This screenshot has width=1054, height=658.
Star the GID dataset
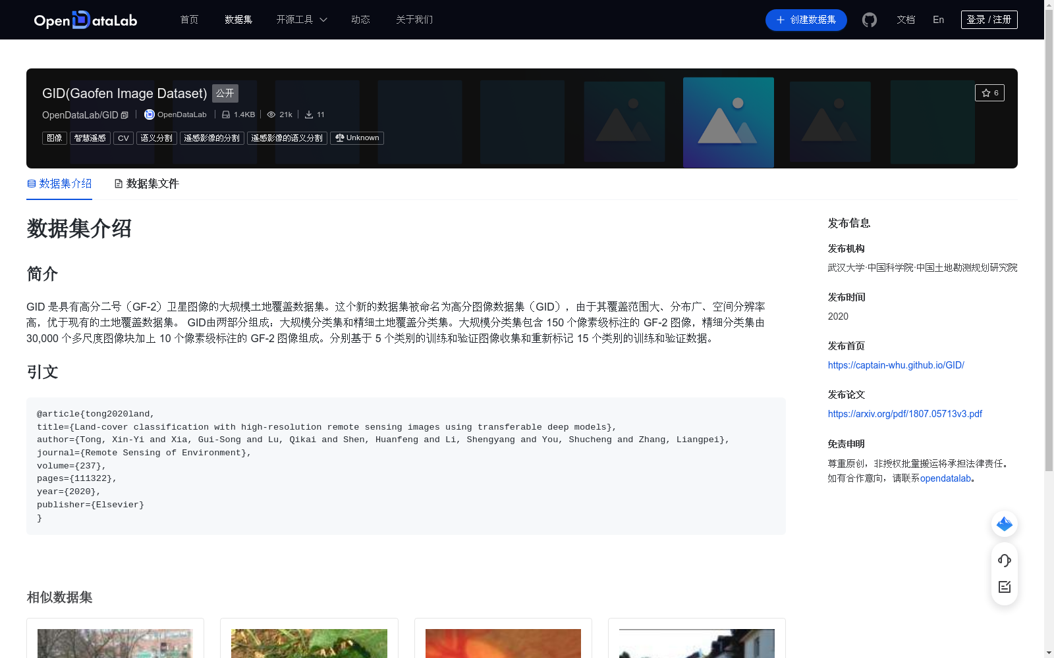pyautogui.click(x=989, y=93)
